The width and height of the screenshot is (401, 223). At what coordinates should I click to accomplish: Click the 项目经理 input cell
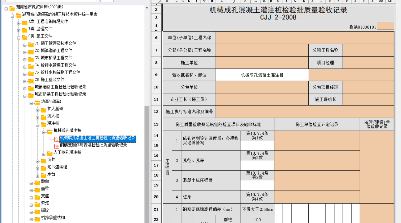tap(368, 63)
